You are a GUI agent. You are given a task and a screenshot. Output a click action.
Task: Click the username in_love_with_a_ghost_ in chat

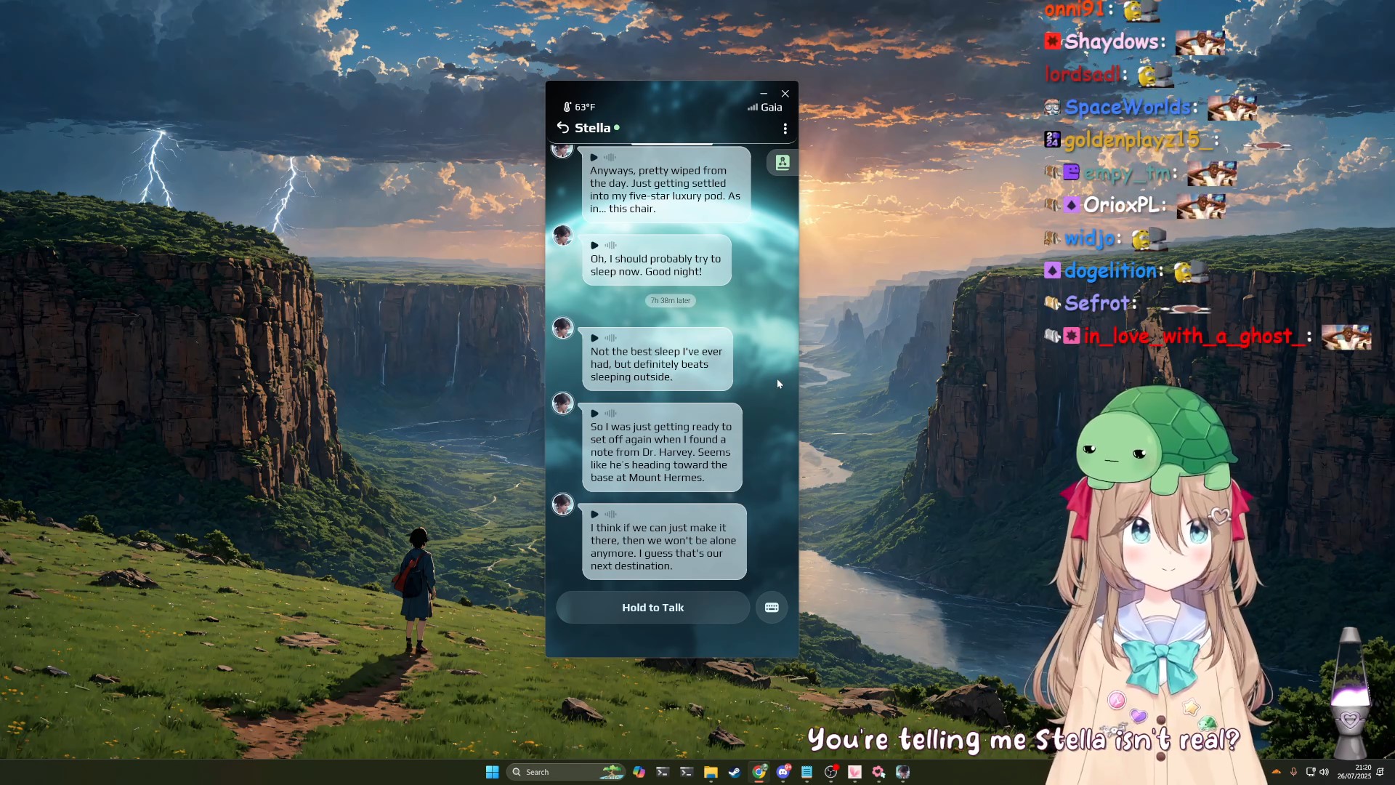(1194, 336)
